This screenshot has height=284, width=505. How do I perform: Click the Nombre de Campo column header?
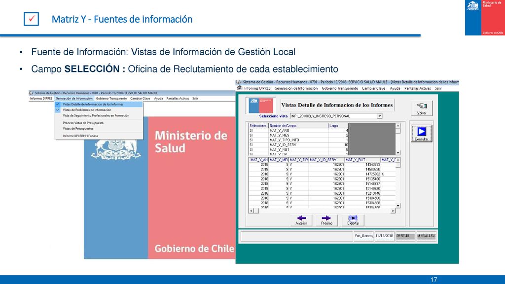point(298,126)
